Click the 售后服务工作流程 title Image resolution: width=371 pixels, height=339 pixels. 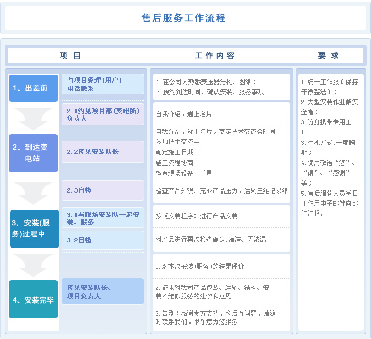184,18
